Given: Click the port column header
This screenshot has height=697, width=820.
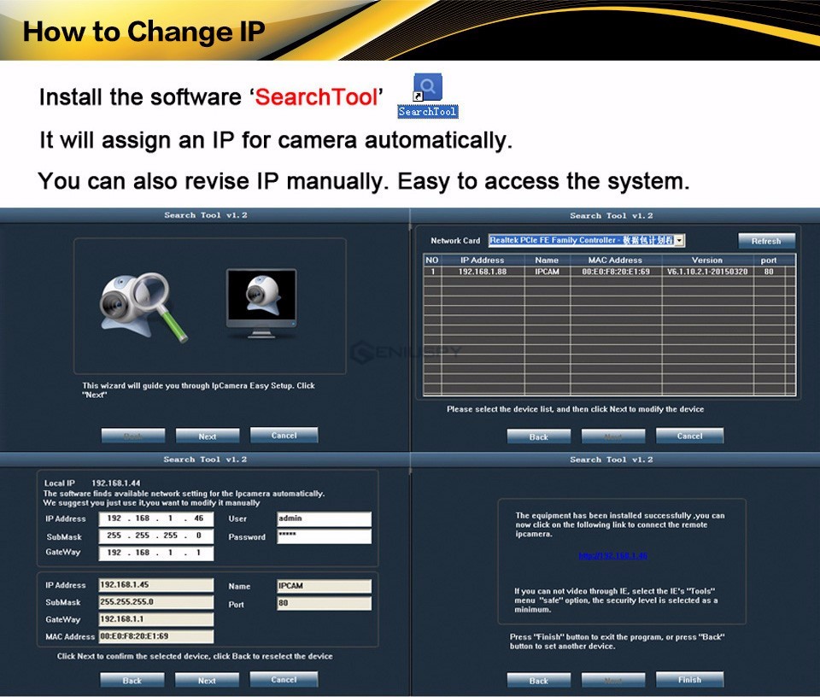Looking at the screenshot, I should pos(768,260).
